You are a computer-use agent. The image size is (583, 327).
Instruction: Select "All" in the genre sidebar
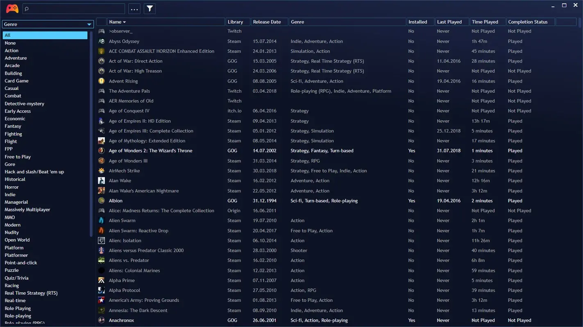coord(45,35)
